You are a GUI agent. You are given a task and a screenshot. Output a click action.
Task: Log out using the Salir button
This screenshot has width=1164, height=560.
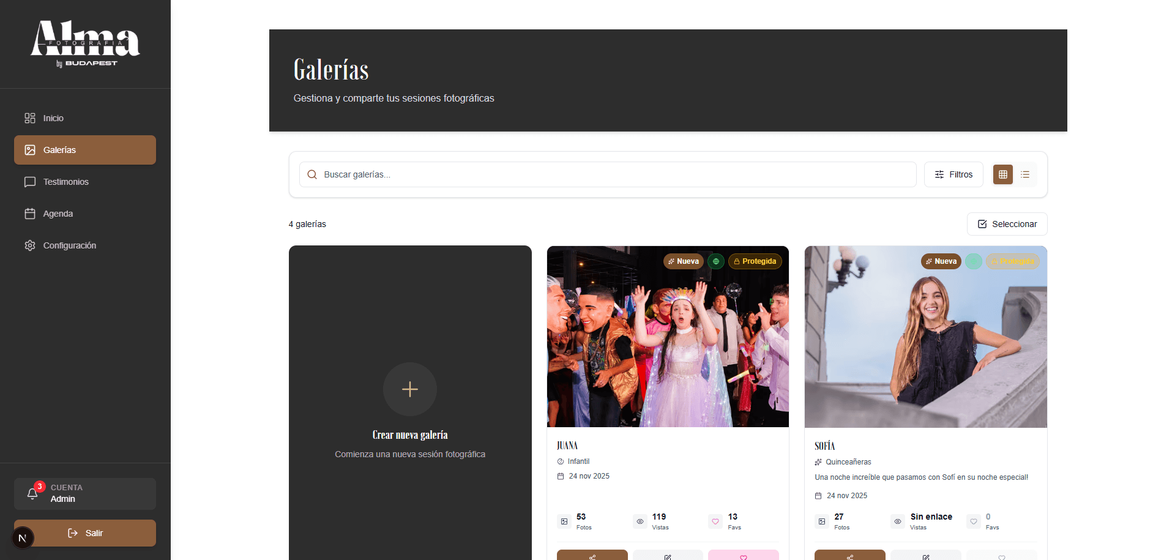85,533
